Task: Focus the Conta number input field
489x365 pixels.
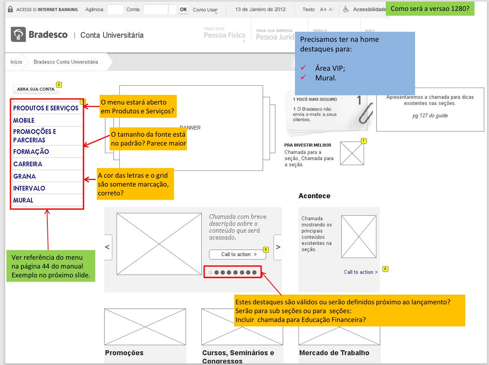Action: point(155,9)
